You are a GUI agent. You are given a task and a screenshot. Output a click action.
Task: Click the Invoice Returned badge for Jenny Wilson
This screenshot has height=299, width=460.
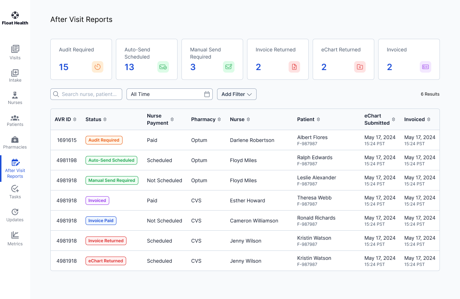[x=106, y=241]
